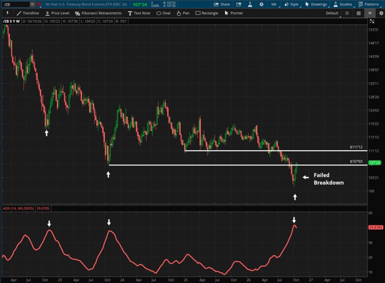Click the 39.8785 ADX value in header
This screenshot has height=283, width=385.
[43, 208]
